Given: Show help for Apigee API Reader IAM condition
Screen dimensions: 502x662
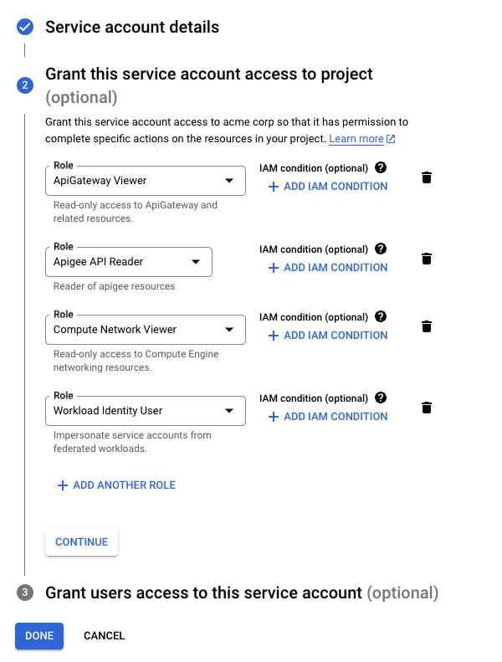Looking at the screenshot, I should click(x=381, y=249).
